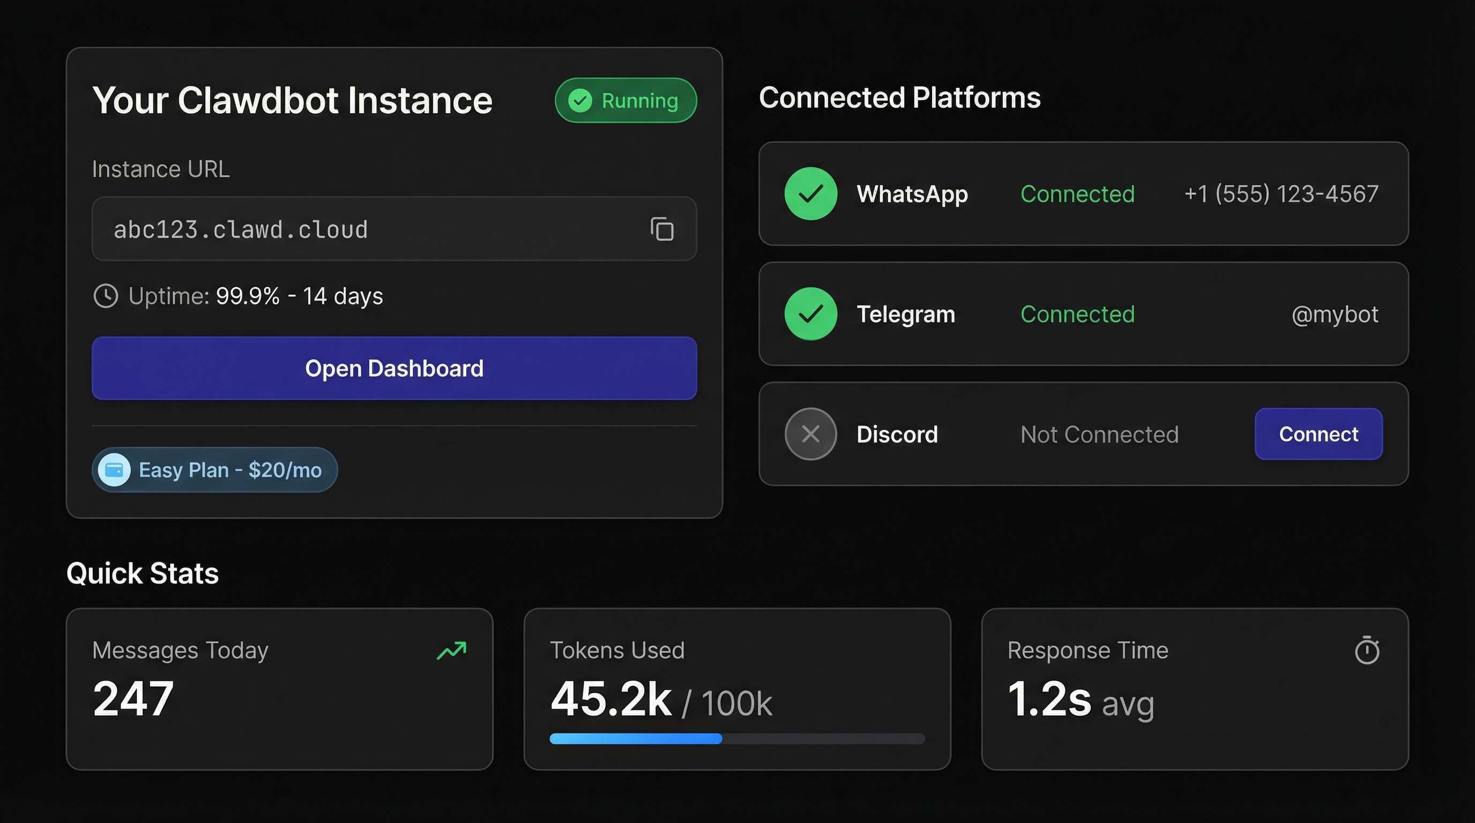Toggle Telegram connection status
Image resolution: width=1475 pixels, height=823 pixels.
pos(1077,313)
